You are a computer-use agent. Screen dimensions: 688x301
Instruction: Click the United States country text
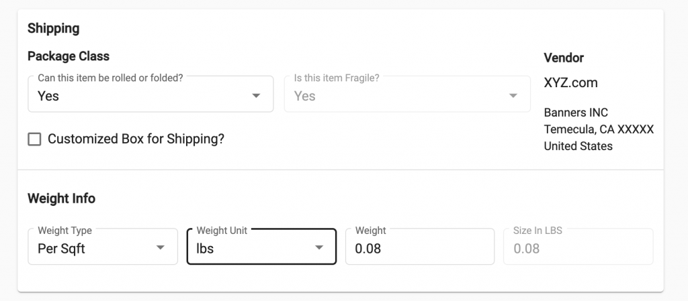578,145
